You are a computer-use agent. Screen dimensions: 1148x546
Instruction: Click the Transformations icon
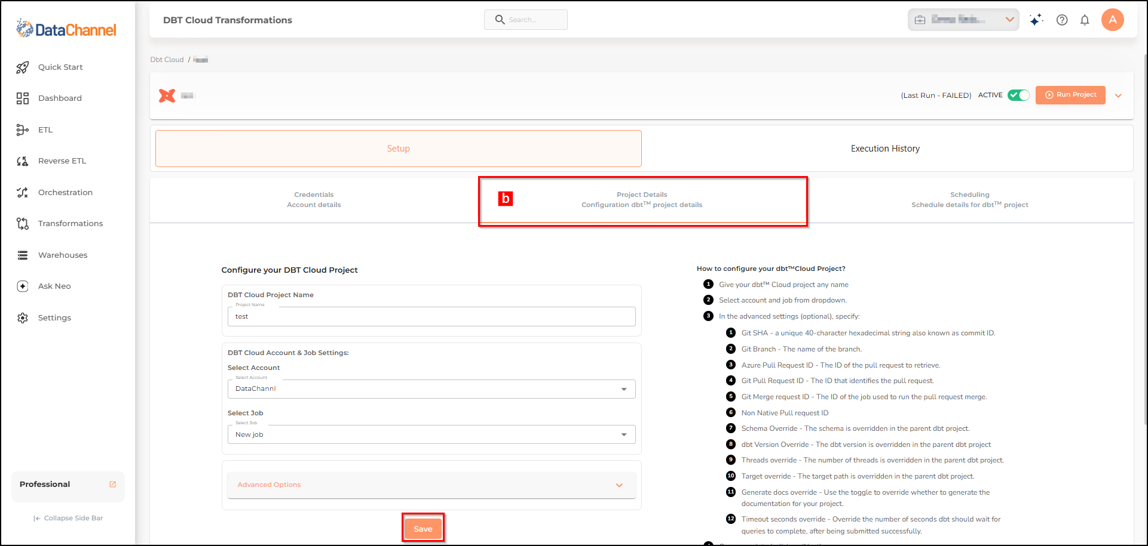23,224
